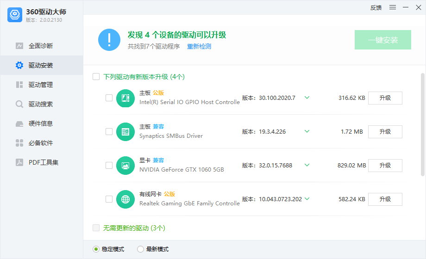Click 公版 tag on 有线网卡 row
Viewport: 426px width, 259px height.
tap(169, 194)
